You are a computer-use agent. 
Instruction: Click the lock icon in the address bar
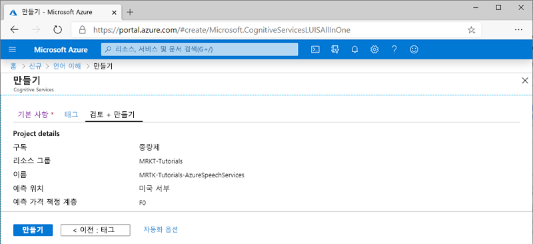pos(82,30)
